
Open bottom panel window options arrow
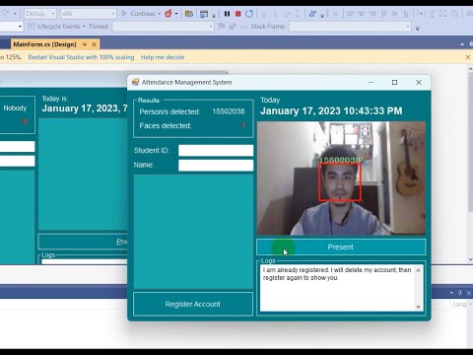[451, 293]
